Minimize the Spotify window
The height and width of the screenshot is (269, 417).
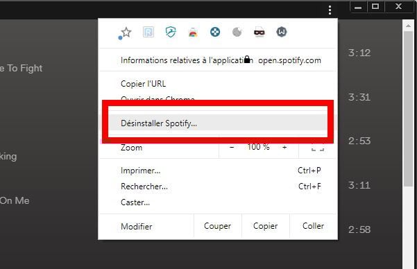pyautogui.click(x=358, y=6)
